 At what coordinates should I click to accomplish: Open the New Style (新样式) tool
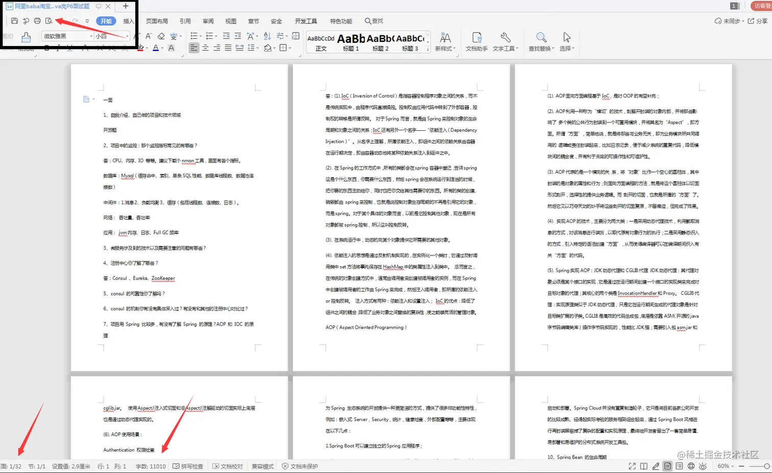click(445, 41)
